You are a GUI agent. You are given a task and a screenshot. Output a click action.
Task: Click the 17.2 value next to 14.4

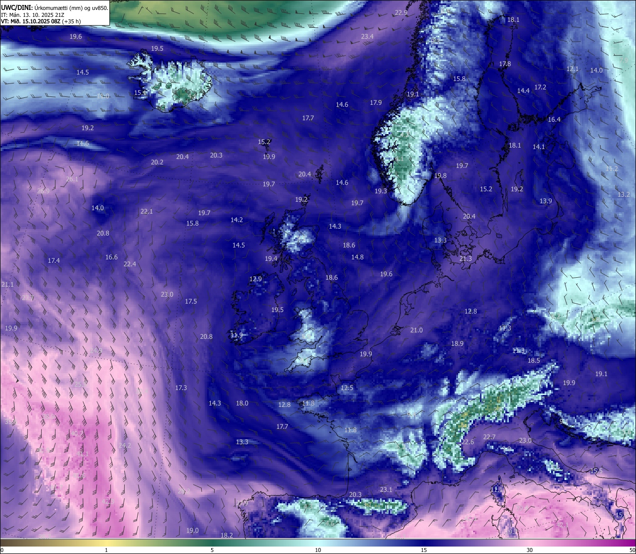(x=540, y=87)
